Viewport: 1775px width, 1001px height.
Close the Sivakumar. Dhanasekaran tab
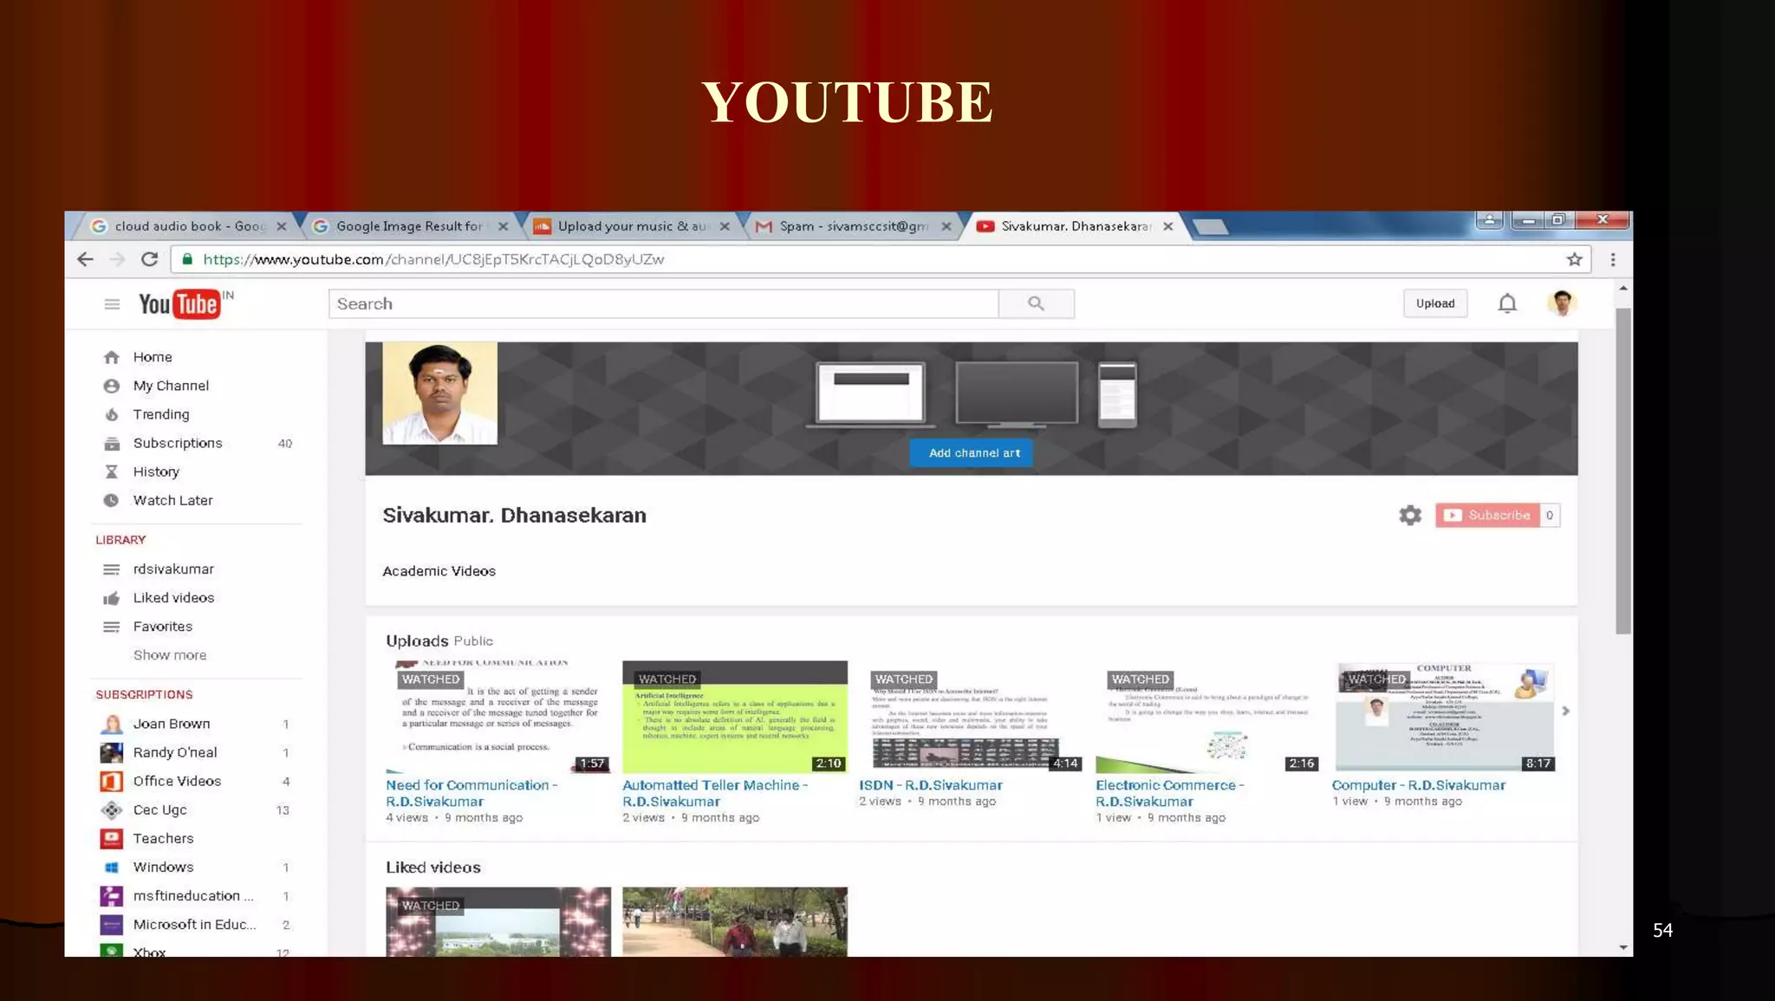pos(1168,226)
